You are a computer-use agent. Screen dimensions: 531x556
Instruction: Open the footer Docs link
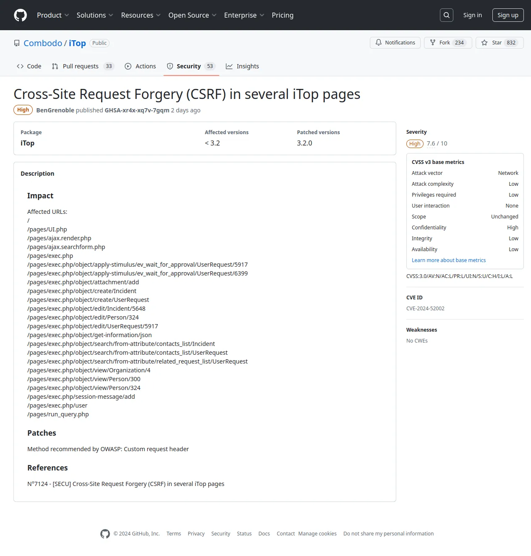(x=264, y=533)
